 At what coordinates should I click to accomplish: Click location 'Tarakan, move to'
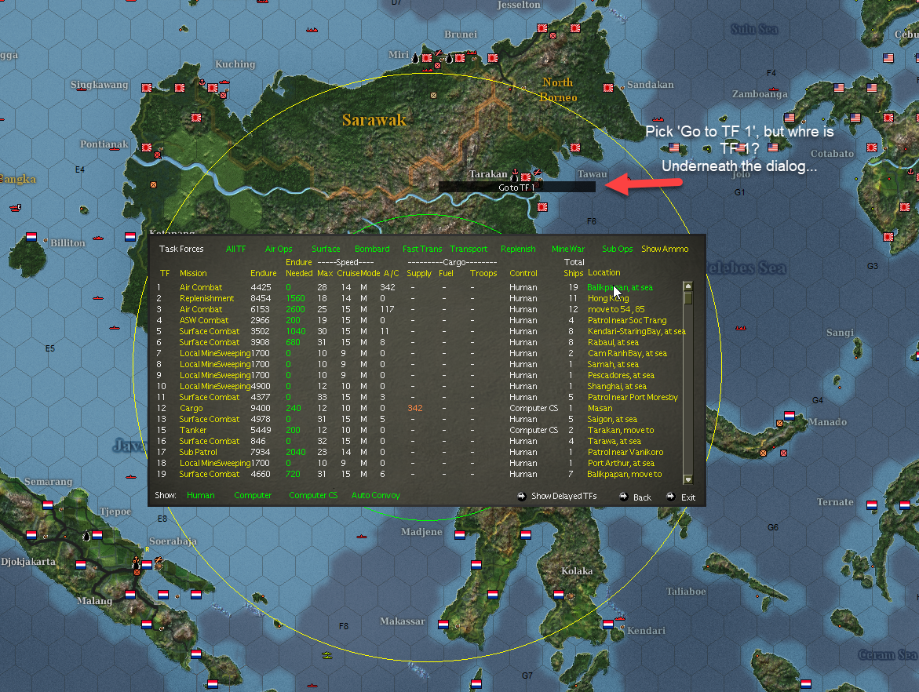[x=621, y=430]
